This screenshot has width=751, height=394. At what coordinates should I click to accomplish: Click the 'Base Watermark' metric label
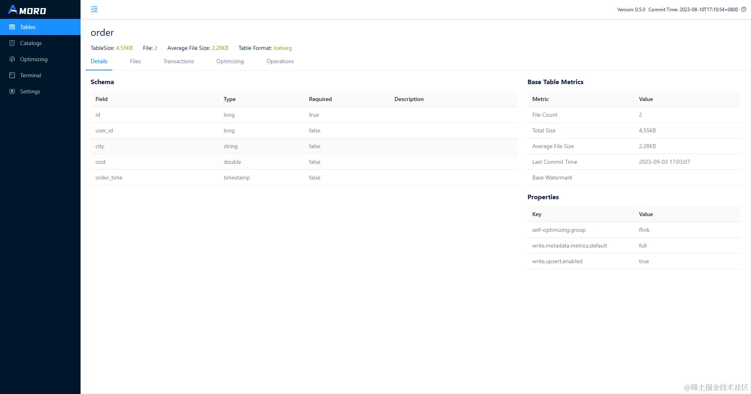(552, 177)
